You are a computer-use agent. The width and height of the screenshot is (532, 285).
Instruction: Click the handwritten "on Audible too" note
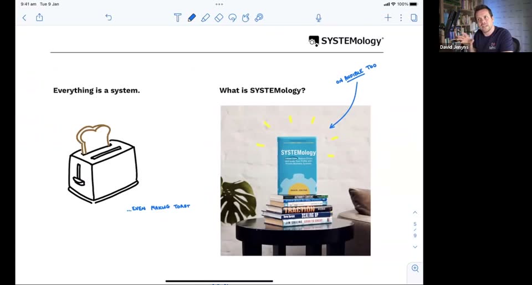pos(356,73)
